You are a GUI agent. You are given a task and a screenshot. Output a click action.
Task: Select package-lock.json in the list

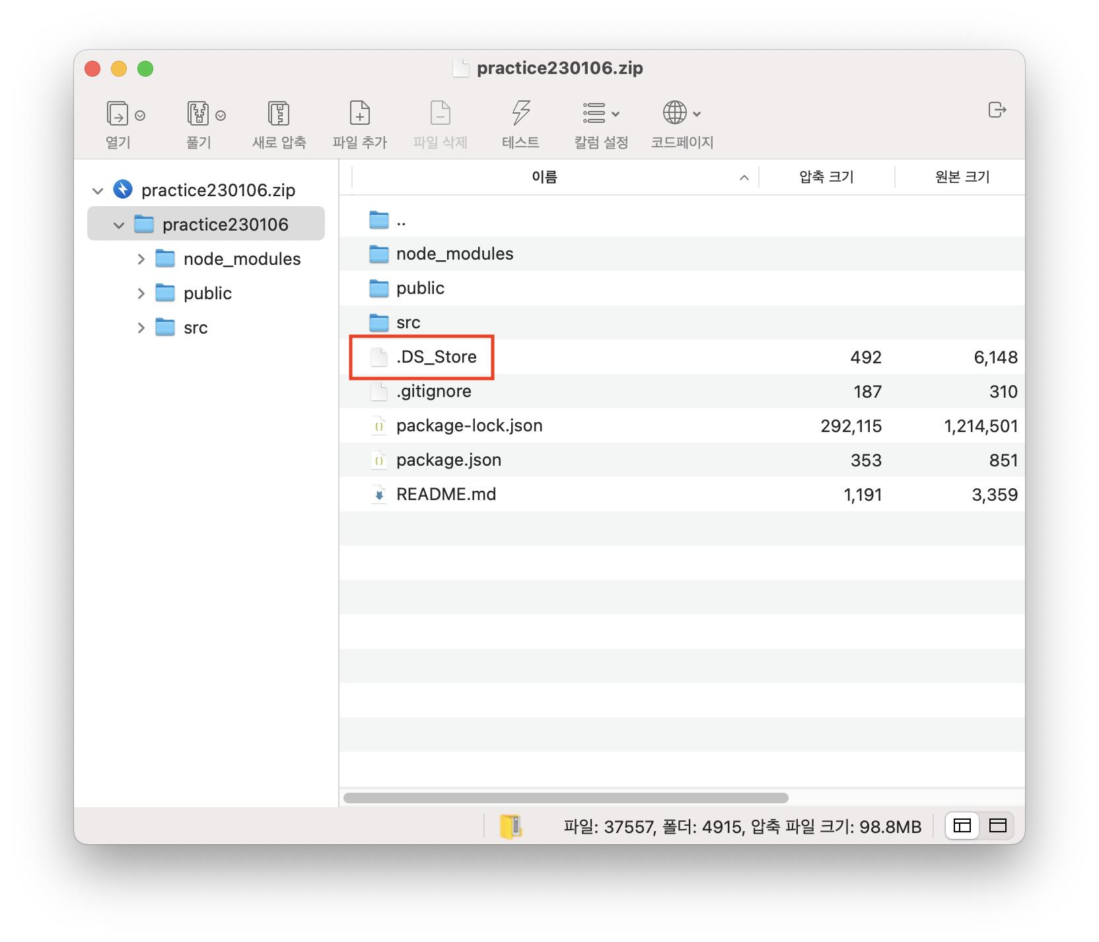pyautogui.click(x=682, y=425)
